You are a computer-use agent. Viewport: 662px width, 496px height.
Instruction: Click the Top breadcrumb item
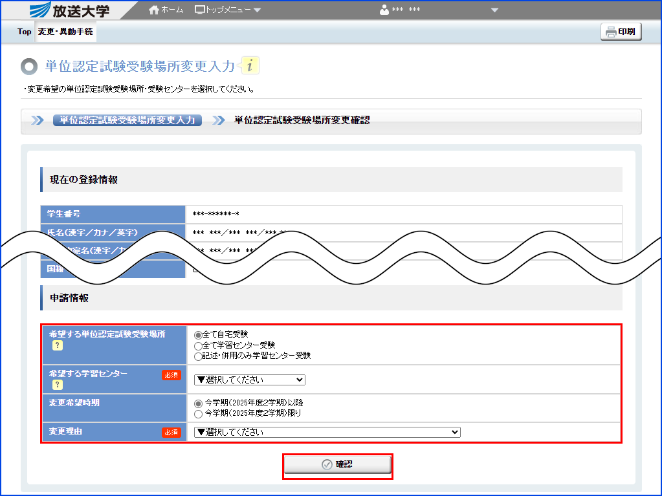[x=24, y=32]
